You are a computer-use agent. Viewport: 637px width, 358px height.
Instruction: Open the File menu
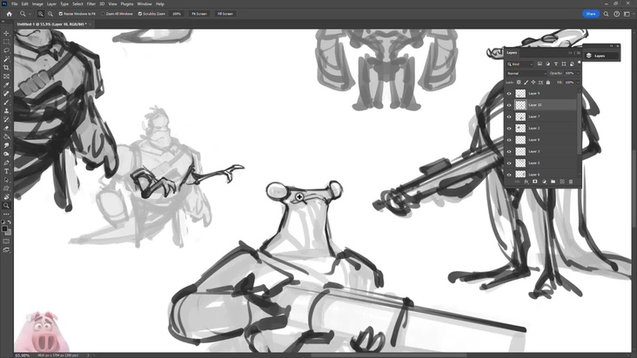(x=14, y=4)
